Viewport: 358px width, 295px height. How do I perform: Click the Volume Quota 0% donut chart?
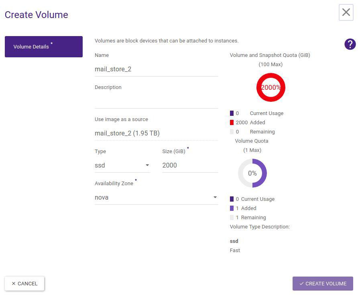coord(252,173)
